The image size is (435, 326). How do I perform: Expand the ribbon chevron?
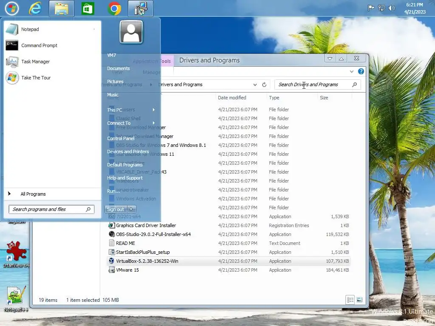351,71
